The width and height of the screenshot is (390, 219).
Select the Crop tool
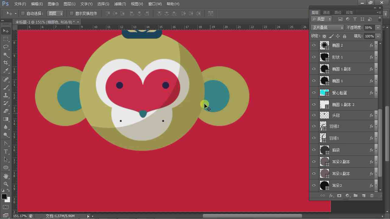tap(6, 63)
